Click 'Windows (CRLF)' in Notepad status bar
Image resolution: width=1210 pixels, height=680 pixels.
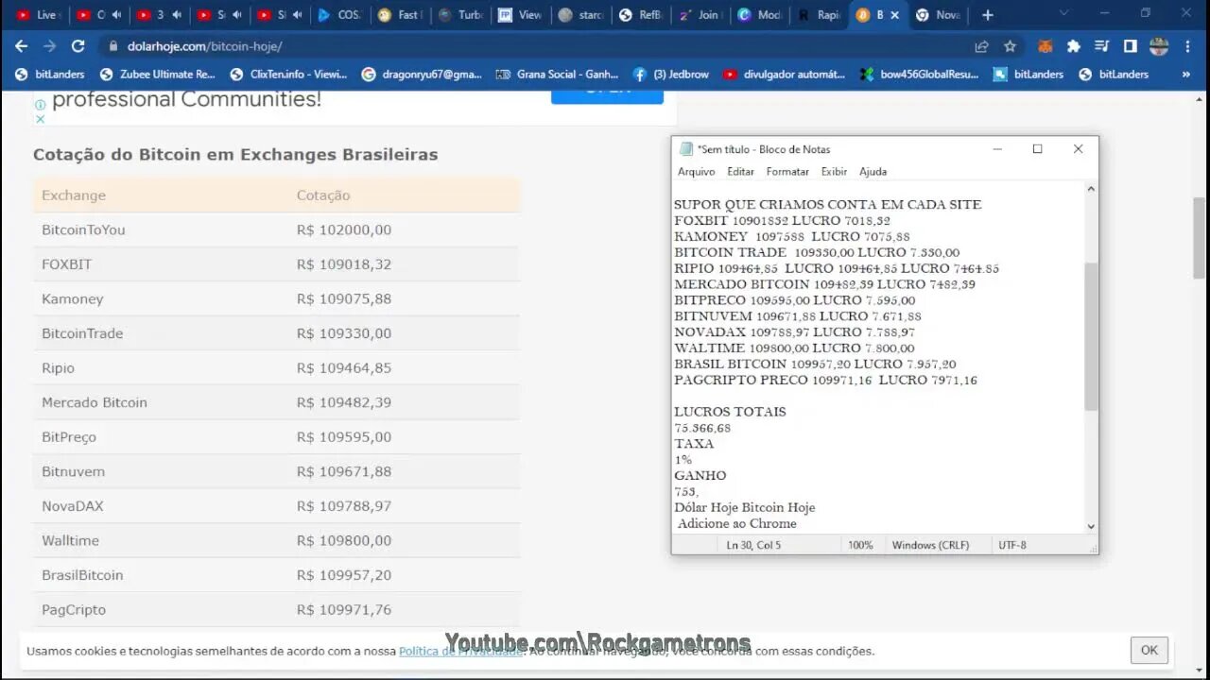[x=931, y=545]
